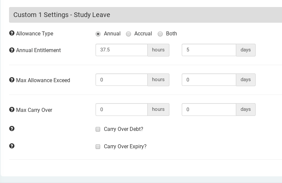Click the Max Carry Over hours field
Image resolution: width=282 pixels, height=183 pixels.
pos(122,110)
